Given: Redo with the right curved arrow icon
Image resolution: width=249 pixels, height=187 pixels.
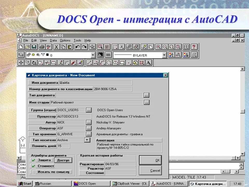Looking at the screenshot, I should [84, 47].
